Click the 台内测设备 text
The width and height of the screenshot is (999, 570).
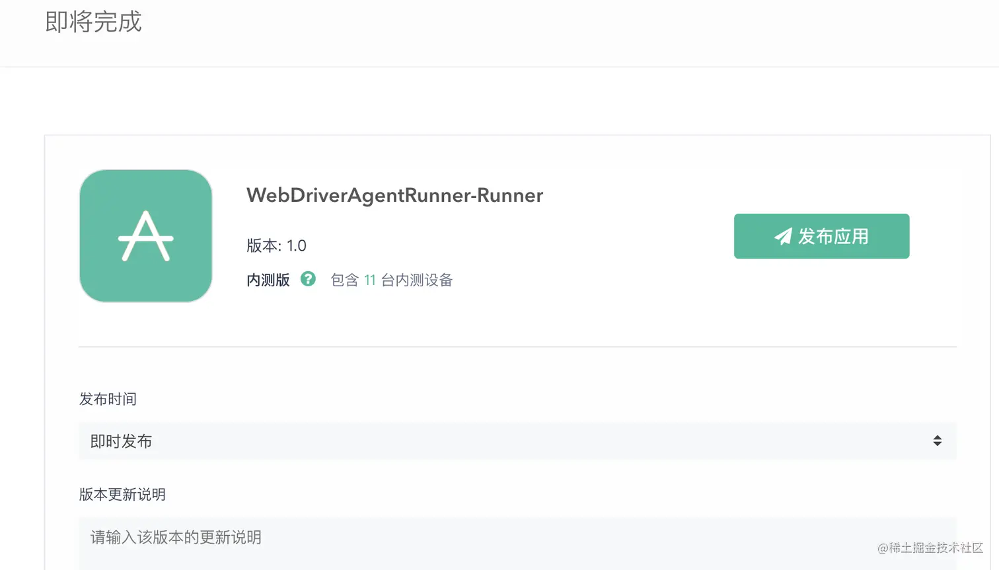point(417,280)
